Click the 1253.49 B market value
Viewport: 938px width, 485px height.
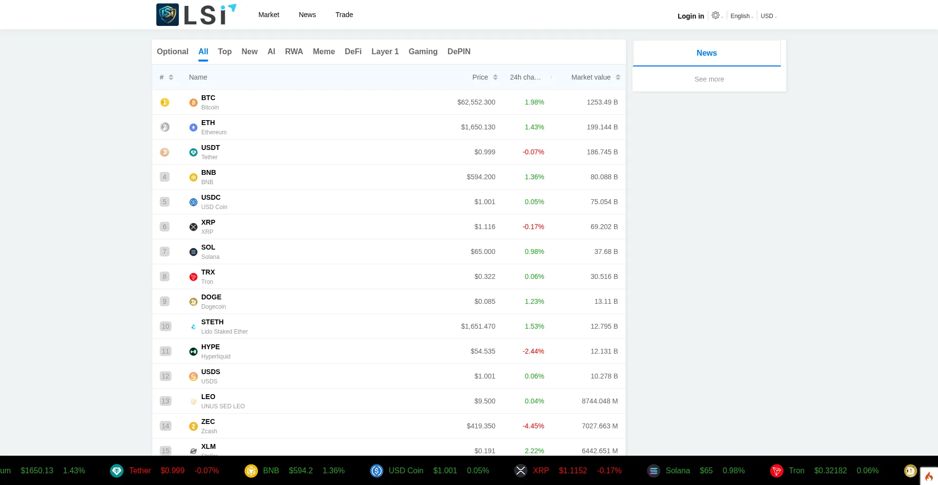point(602,103)
